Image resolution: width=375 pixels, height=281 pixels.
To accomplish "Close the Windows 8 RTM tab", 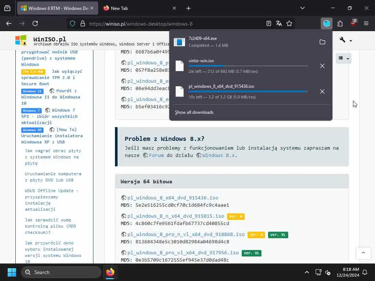I will pyautogui.click(x=92, y=8).
